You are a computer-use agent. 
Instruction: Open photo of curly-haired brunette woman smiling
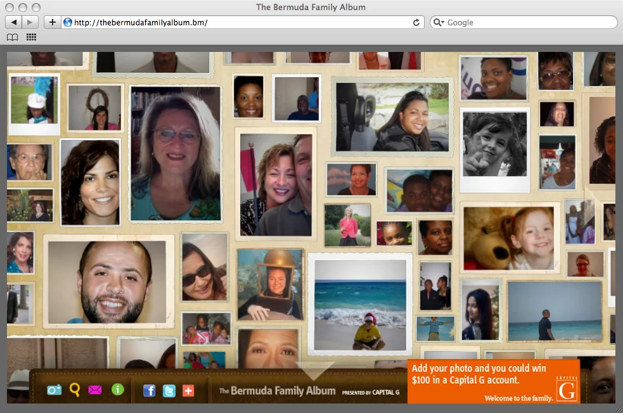[90, 182]
